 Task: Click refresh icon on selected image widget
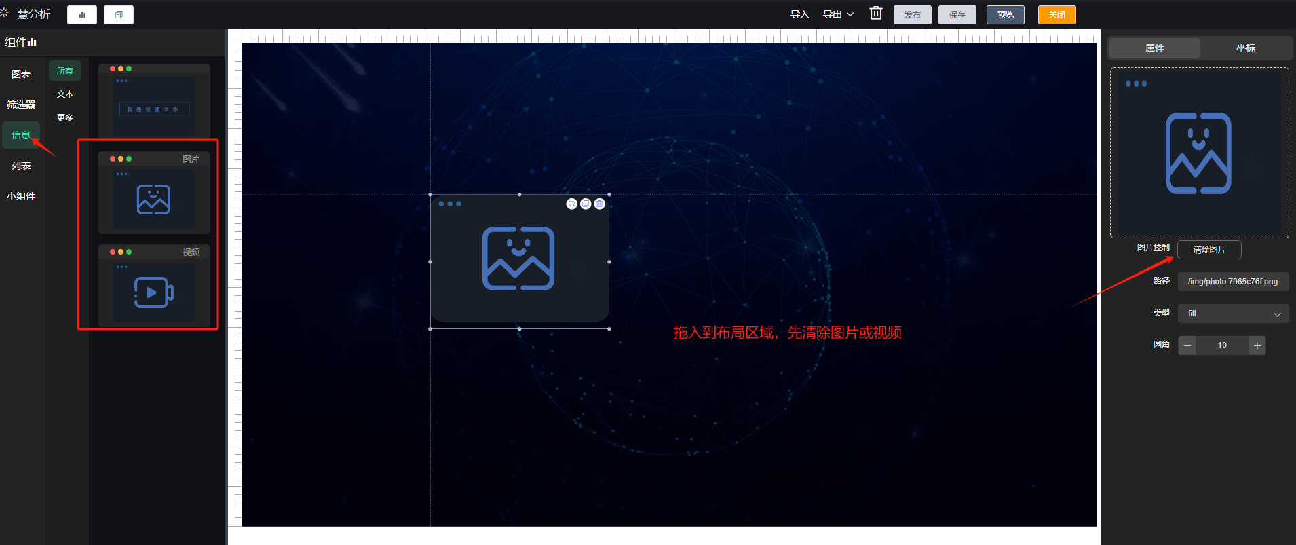pos(572,204)
